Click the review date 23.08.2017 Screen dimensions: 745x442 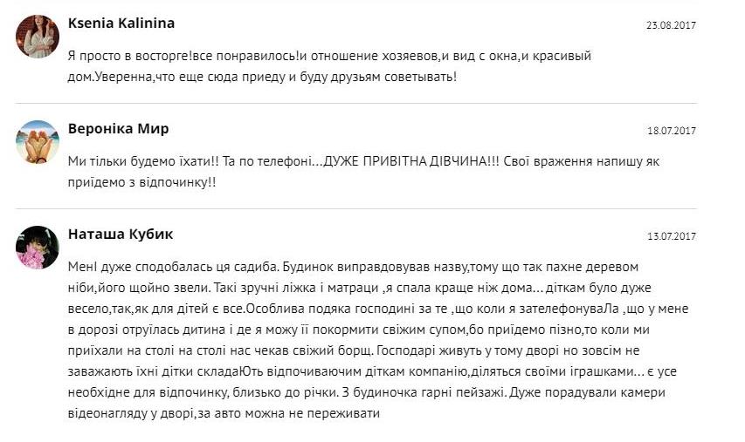click(x=671, y=25)
